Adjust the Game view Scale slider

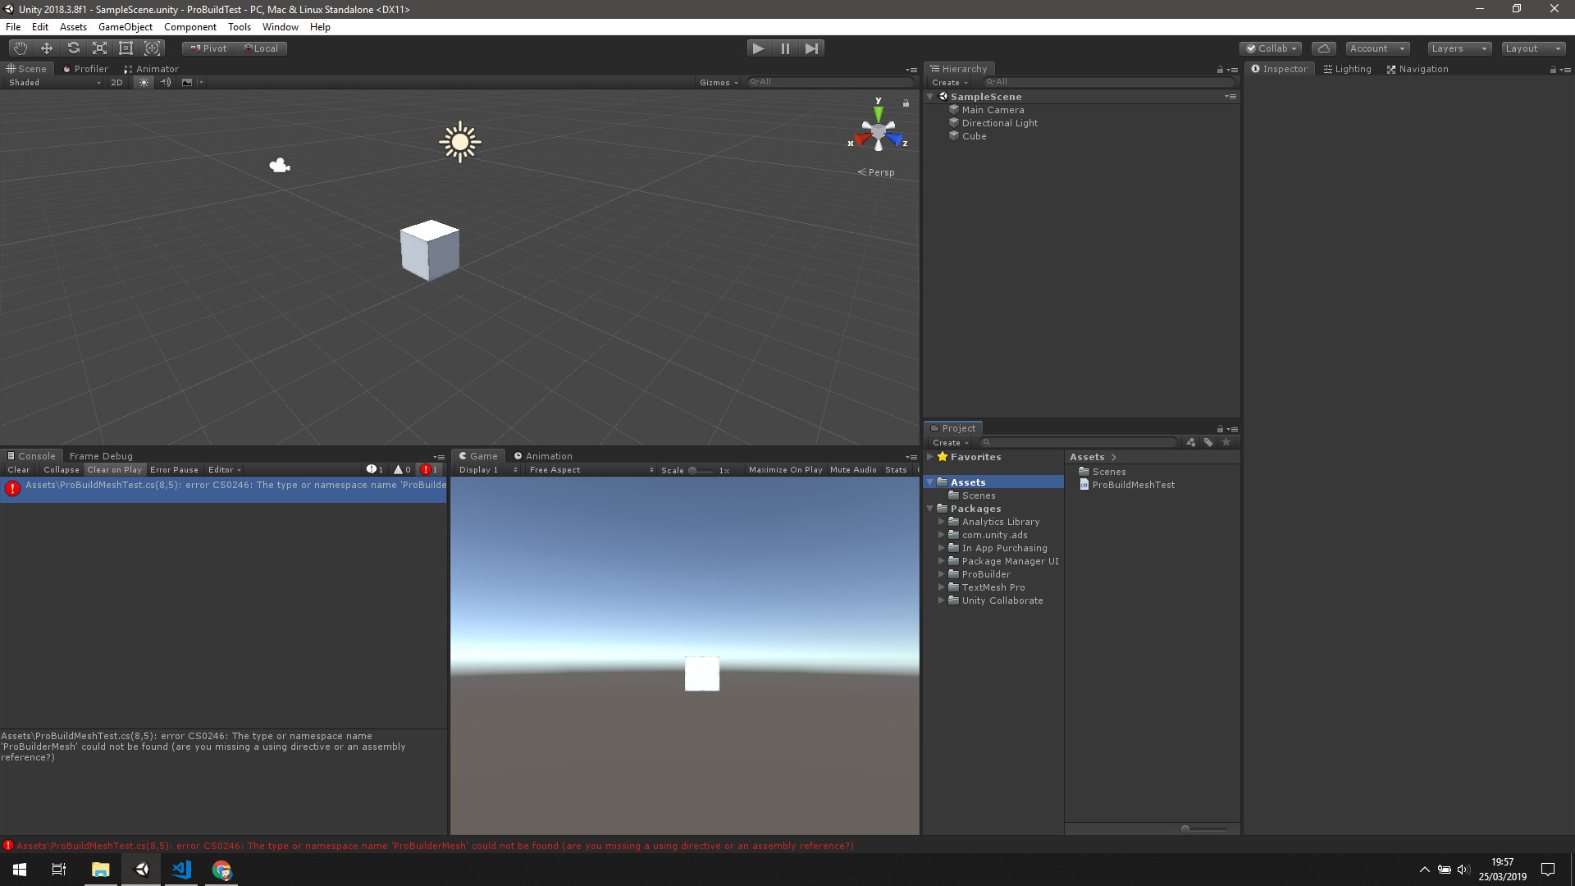[x=693, y=469]
